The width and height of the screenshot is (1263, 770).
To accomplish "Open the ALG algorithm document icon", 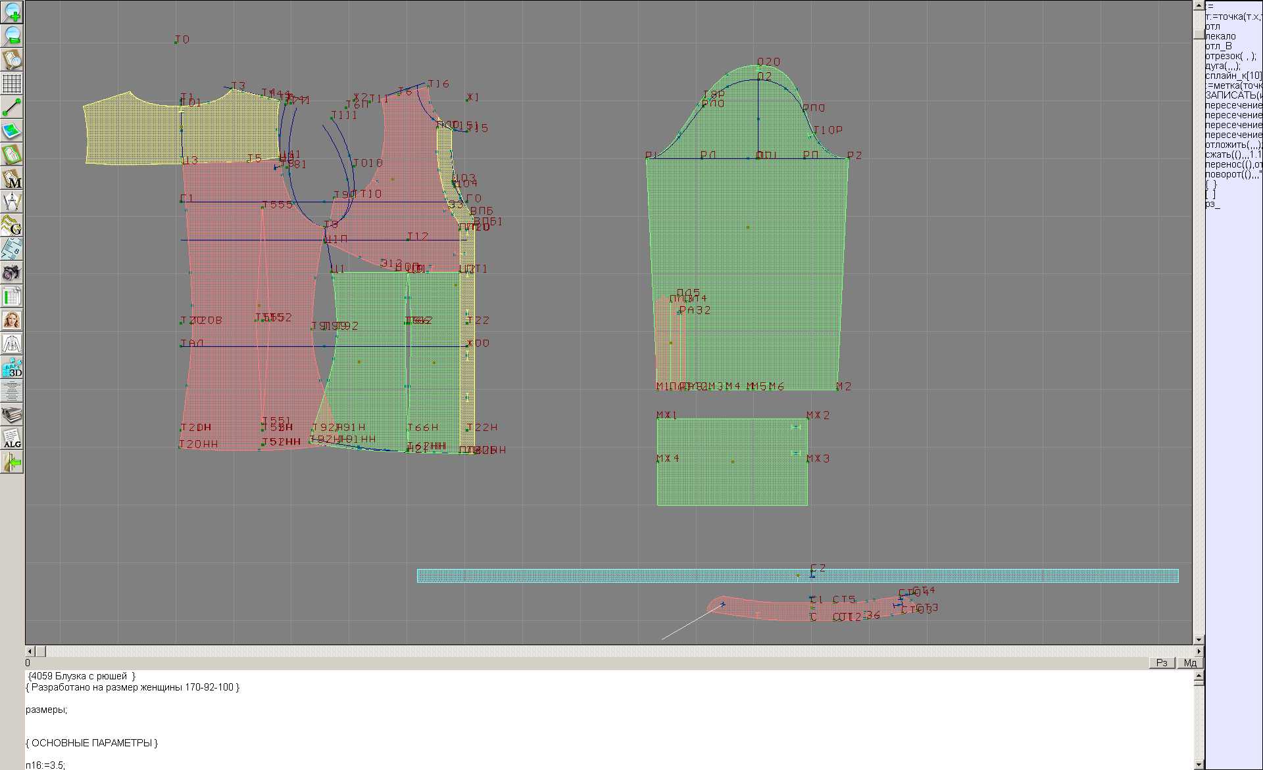I will click(x=12, y=438).
